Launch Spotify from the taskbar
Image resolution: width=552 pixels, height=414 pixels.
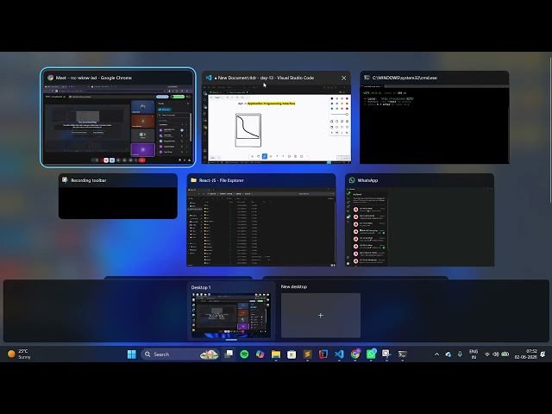(x=244, y=354)
